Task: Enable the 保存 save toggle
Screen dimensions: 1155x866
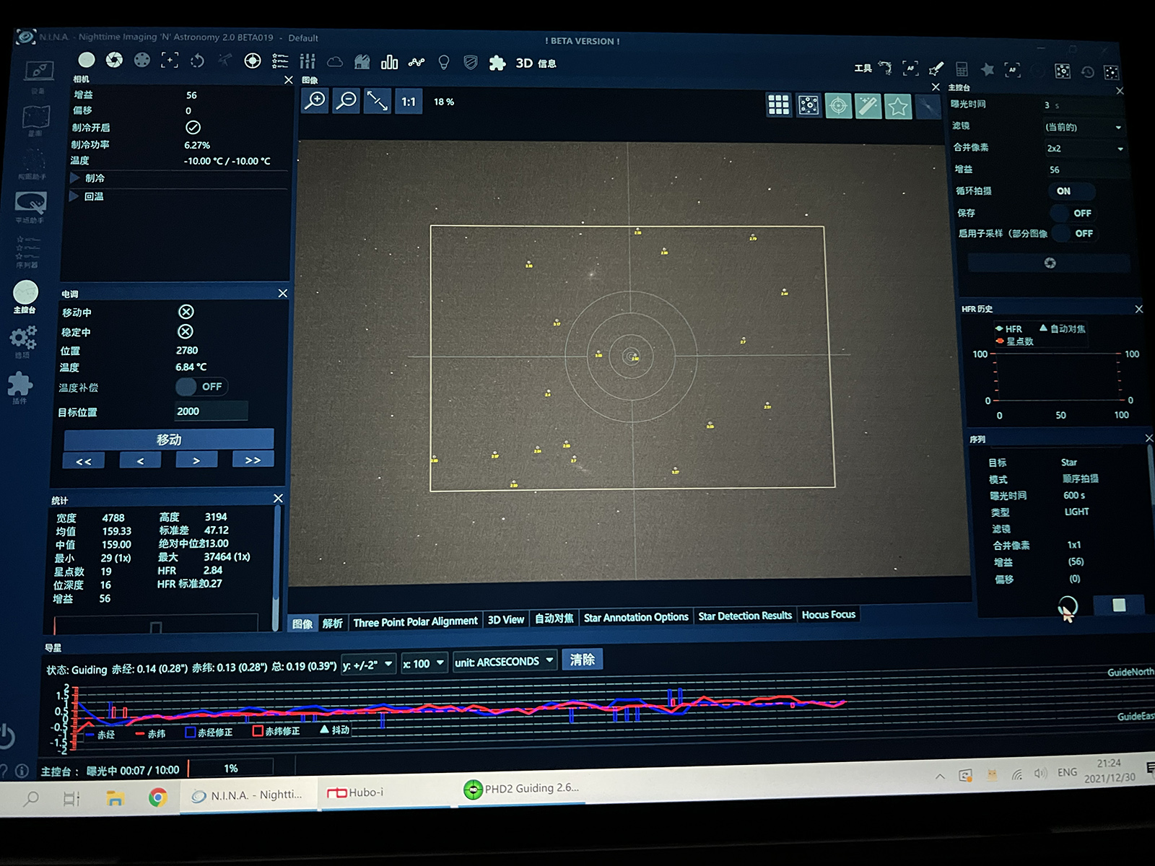Action: click(1073, 213)
